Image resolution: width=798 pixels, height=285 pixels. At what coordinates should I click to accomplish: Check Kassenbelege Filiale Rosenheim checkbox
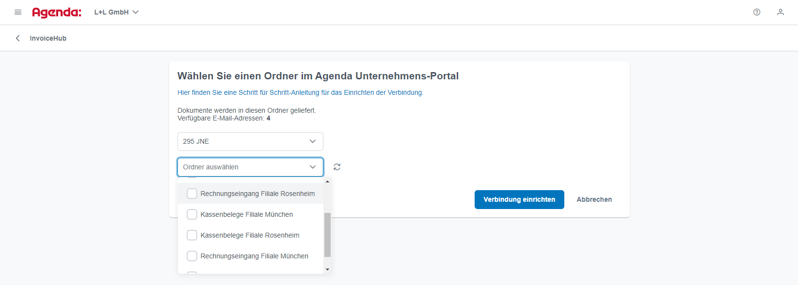click(x=192, y=235)
